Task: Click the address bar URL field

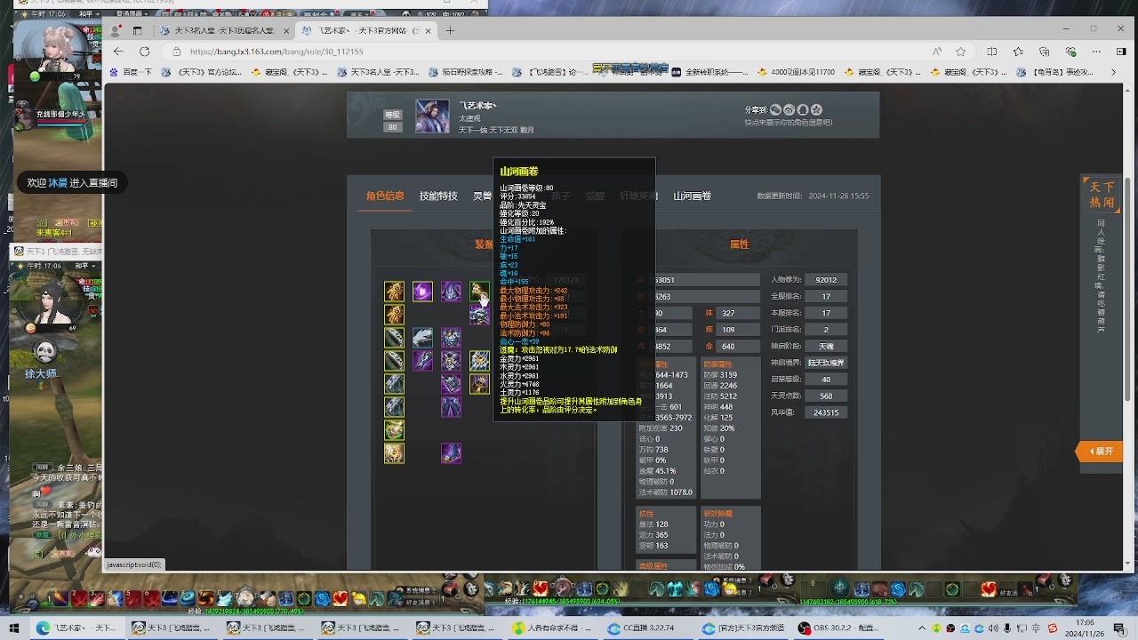Action: [551, 52]
